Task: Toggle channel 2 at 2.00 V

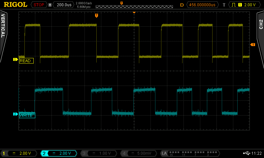Action: (x=59, y=153)
